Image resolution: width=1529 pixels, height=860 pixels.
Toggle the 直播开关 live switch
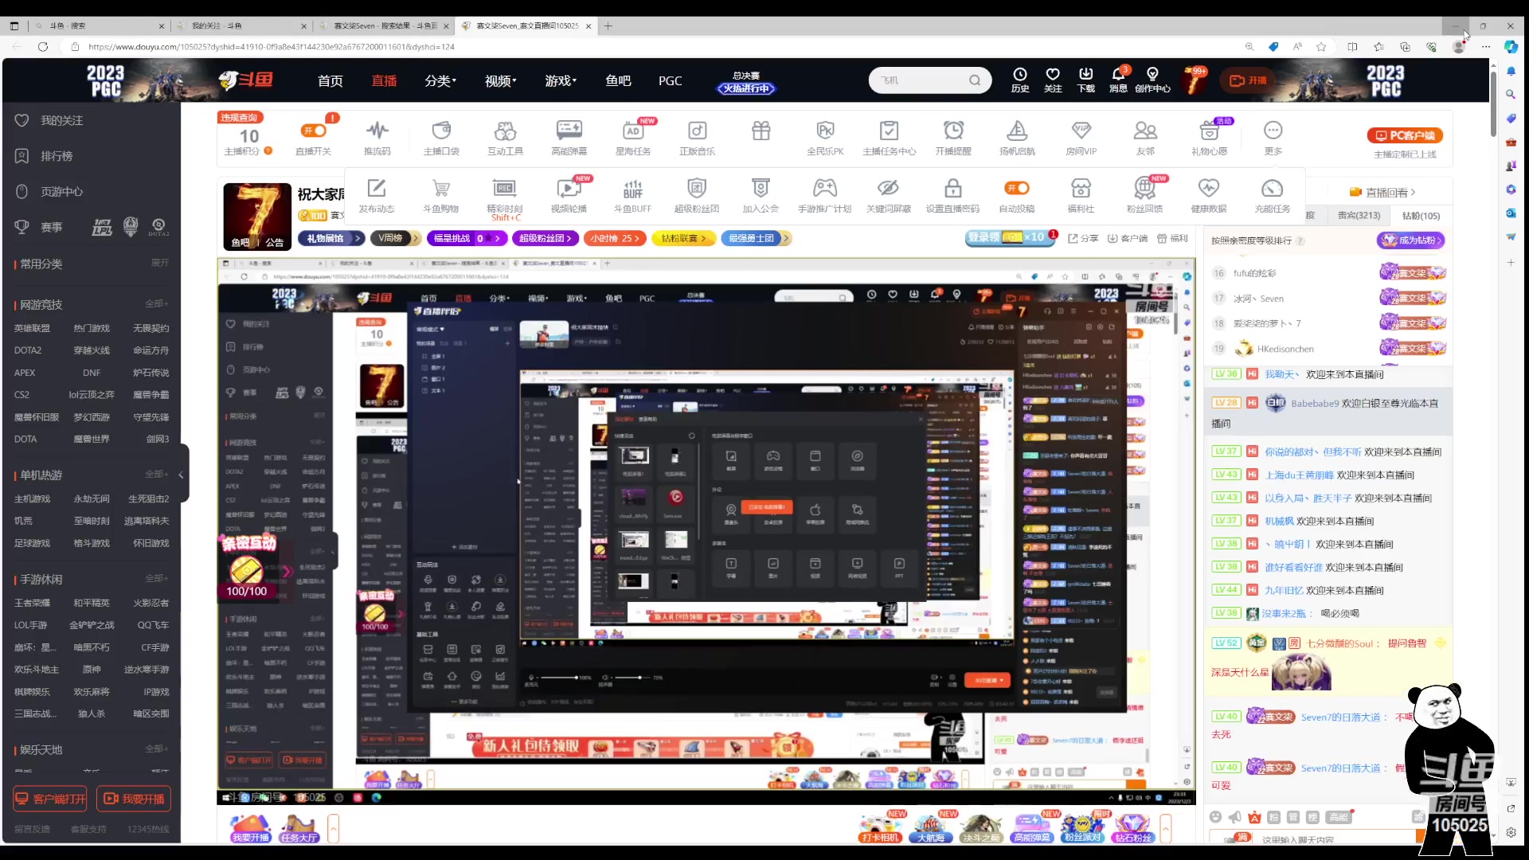click(314, 131)
